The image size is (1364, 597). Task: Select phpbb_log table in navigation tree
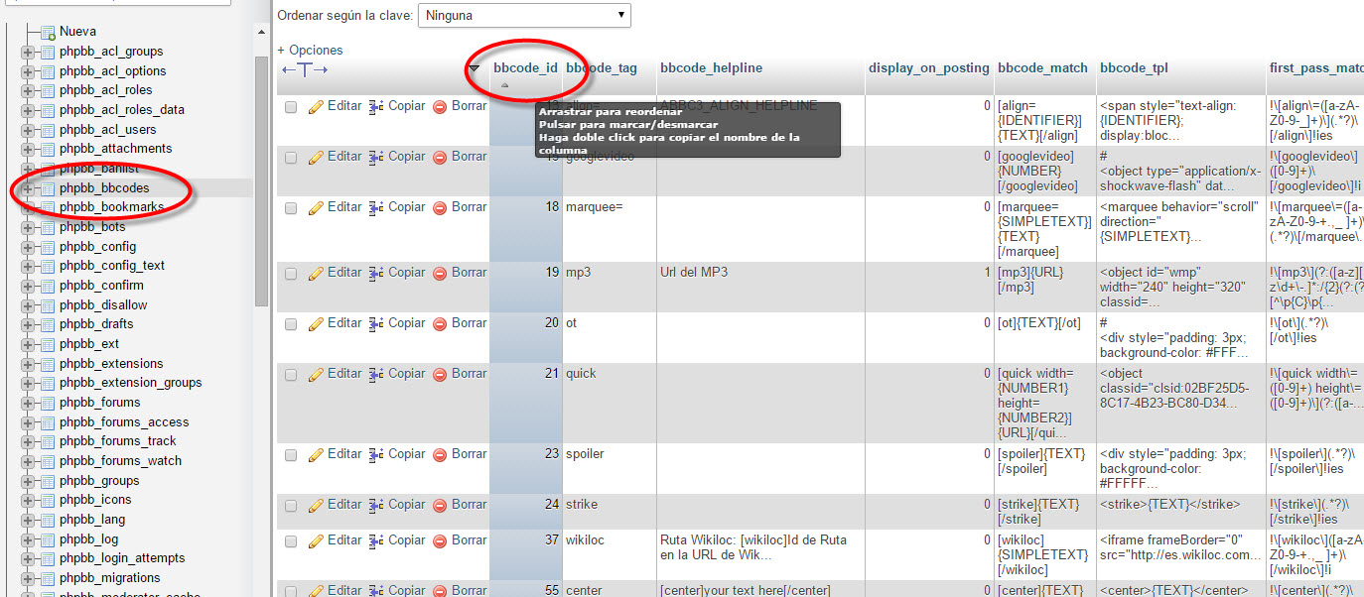pos(88,539)
